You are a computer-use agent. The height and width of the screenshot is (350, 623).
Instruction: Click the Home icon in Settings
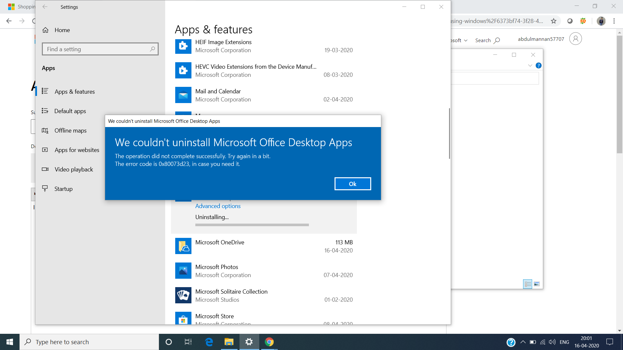point(45,30)
